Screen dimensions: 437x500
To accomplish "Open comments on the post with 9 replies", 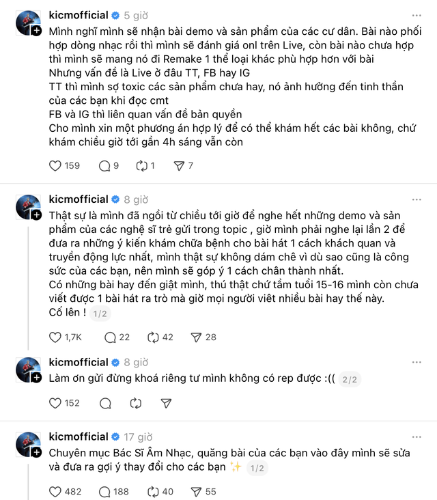I will (x=104, y=165).
